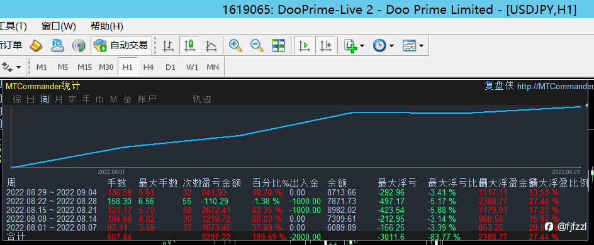Image resolution: width=594 pixels, height=245 pixels.
Task: Select the H4 timeframe
Action: click(x=148, y=67)
